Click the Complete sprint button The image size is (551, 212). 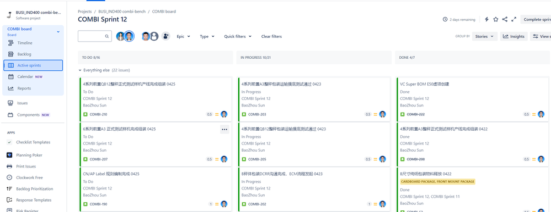click(x=536, y=20)
